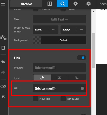This screenshot has height=115, width=107.
Task: Open the add elements cube icon
Action: [x=3, y=38]
